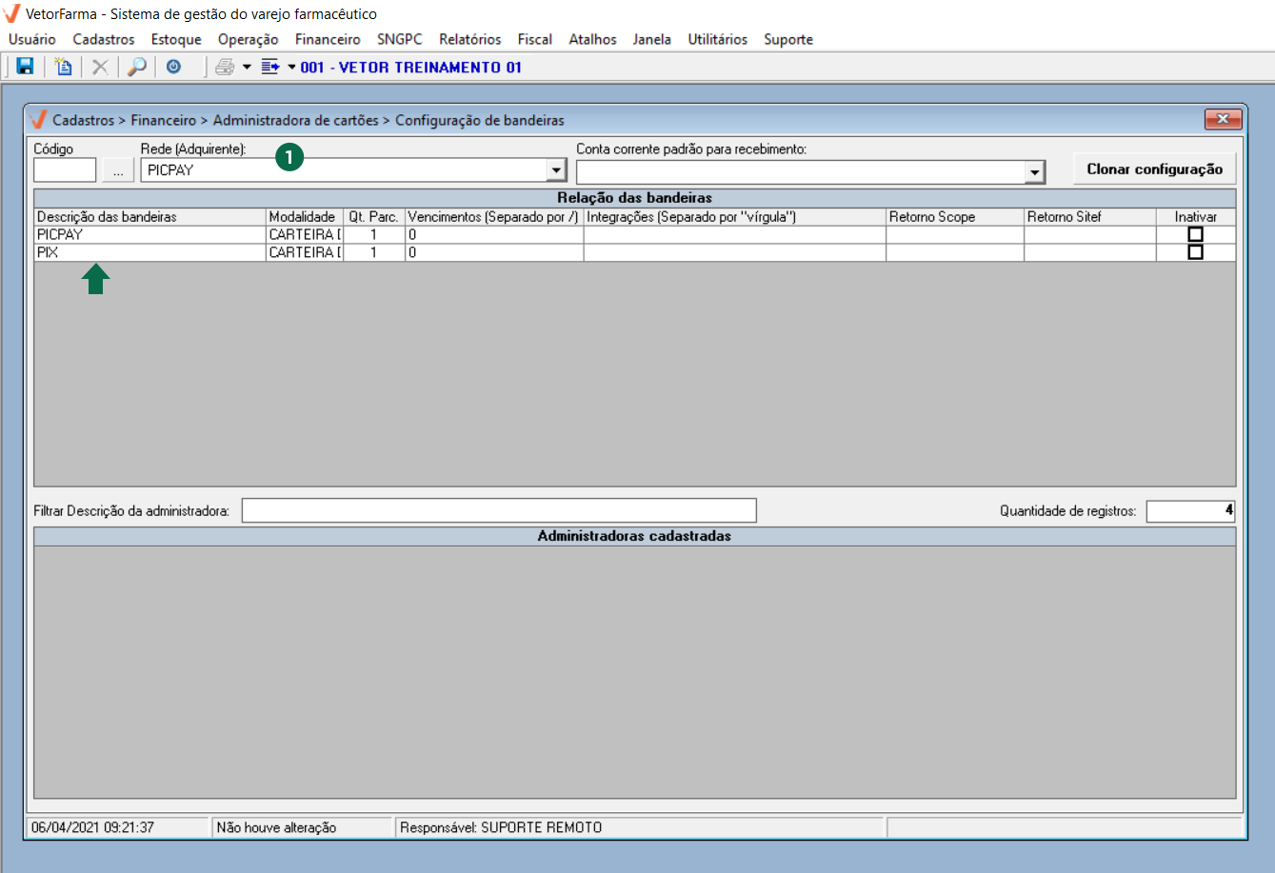Click Qt. Parc. value of PICPAY row
The width and height of the screenshot is (1275, 873).
pos(374,234)
